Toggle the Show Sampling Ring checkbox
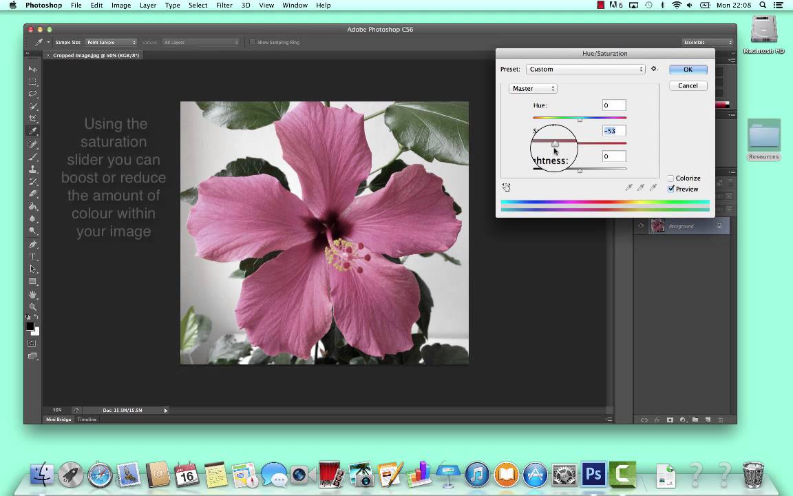793x496 pixels. [x=253, y=43]
